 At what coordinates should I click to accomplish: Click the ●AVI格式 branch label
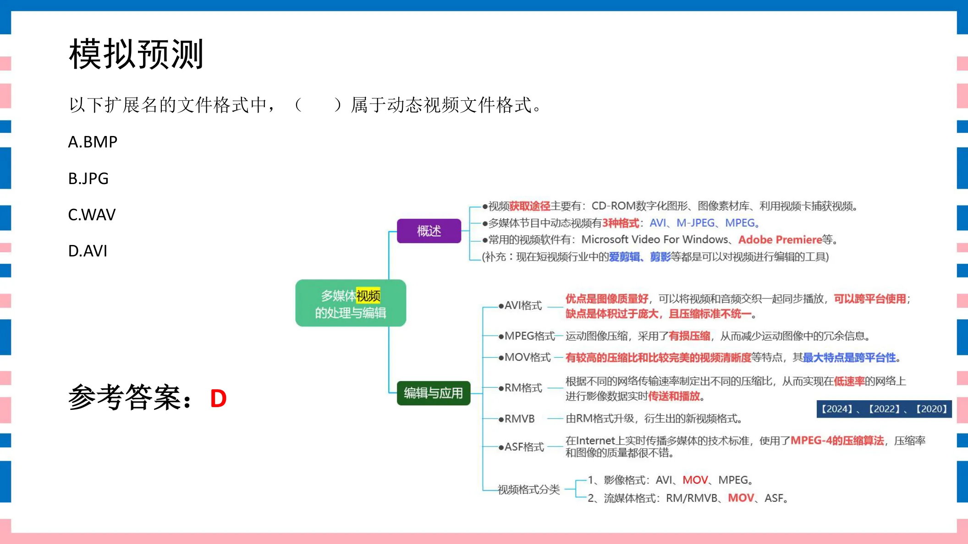[x=520, y=305]
